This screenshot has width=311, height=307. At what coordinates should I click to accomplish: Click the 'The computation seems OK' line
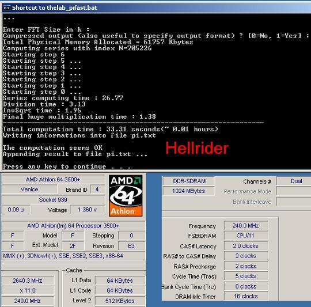[x=52, y=148]
